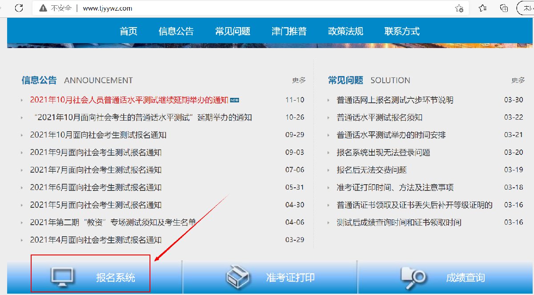Image resolution: width=534 pixels, height=295 pixels.
Task: Open 2021年第二期“教资”专场测试须知及考生名单
Action: coord(113,222)
